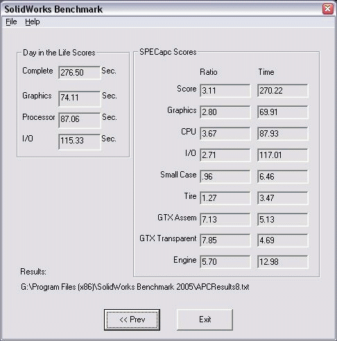Click the 'SPECapc Scores' group label

[168, 52]
